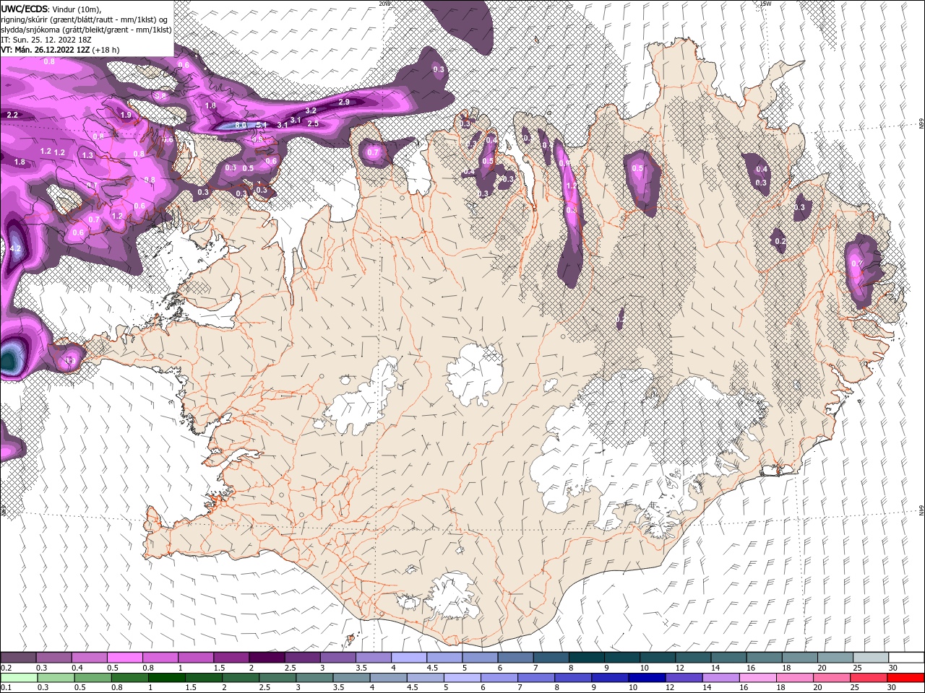Click the 2.2 value near the left edge
Screen dimensions: 925x693
pyautogui.click(x=12, y=115)
